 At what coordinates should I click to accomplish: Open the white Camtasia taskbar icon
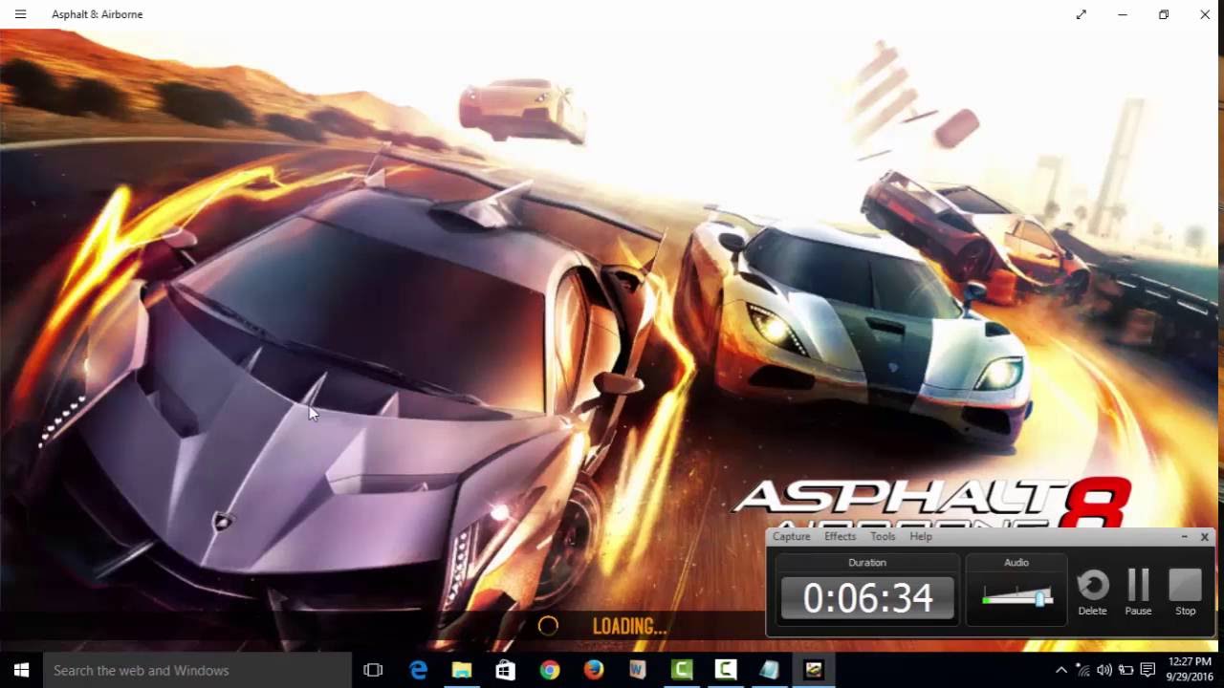tap(726, 671)
